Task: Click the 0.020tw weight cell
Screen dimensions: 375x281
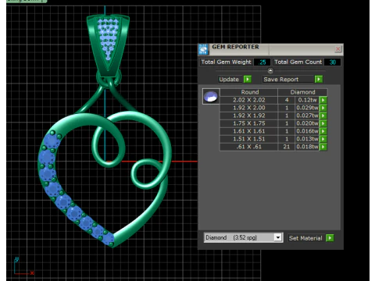Action: pos(307,123)
